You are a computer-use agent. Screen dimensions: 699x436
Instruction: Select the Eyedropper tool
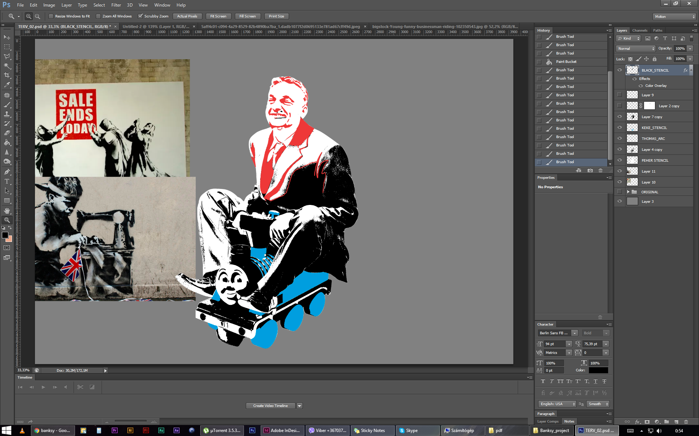pos(7,85)
